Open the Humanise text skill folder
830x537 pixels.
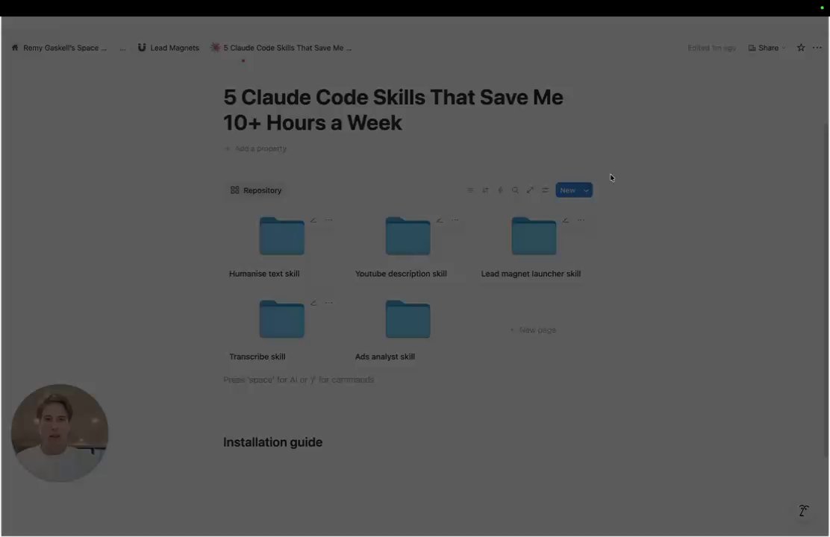281,236
